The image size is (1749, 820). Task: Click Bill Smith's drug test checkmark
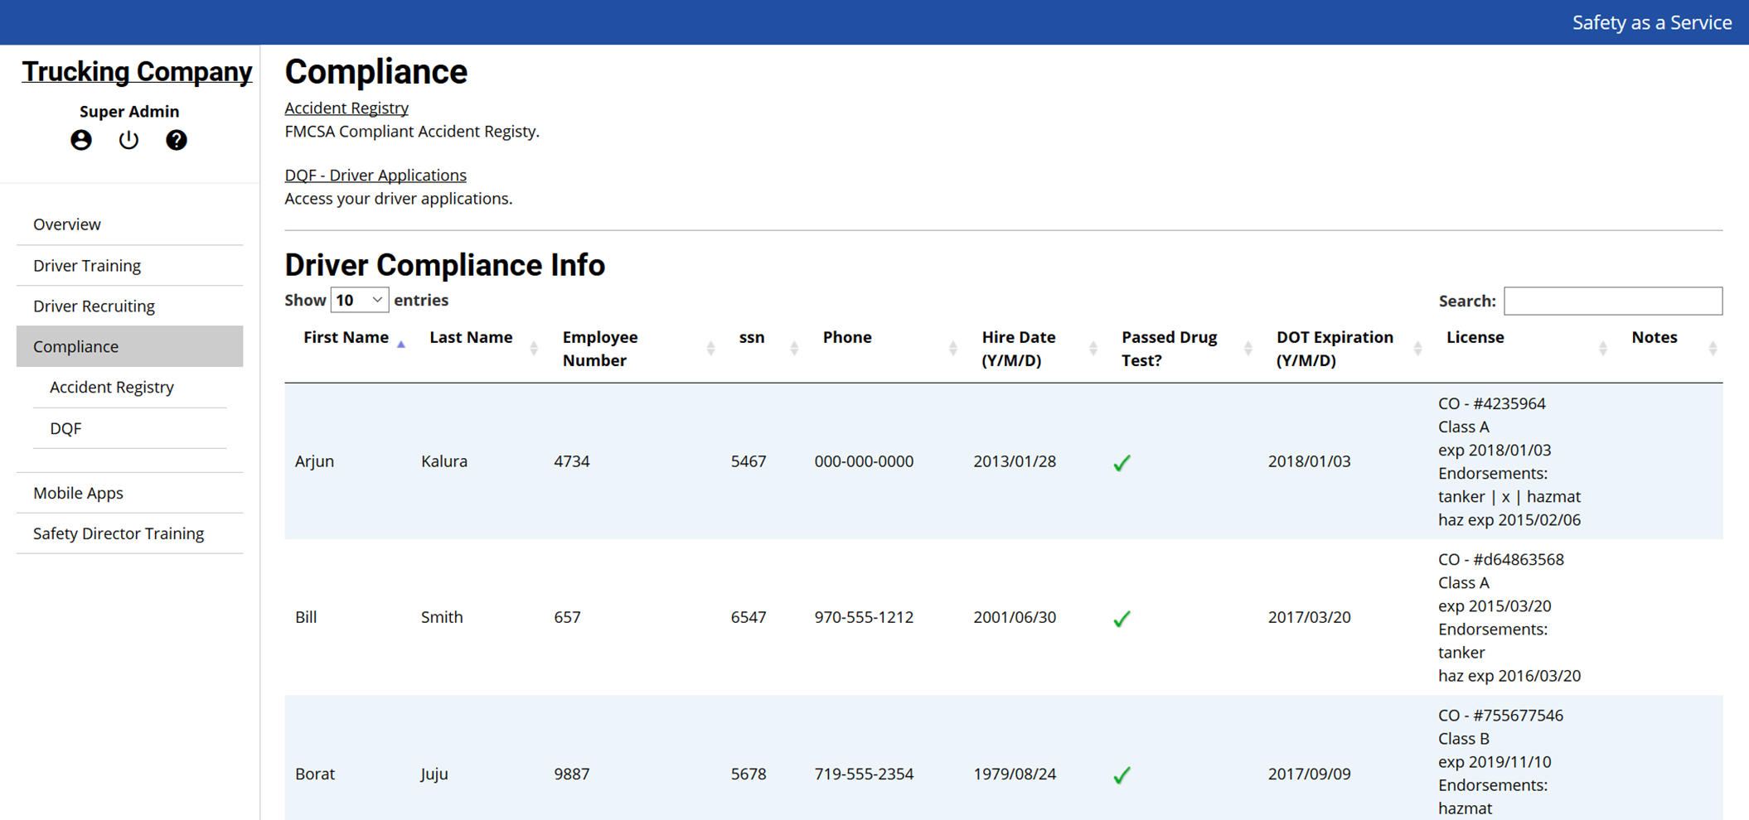(1122, 618)
